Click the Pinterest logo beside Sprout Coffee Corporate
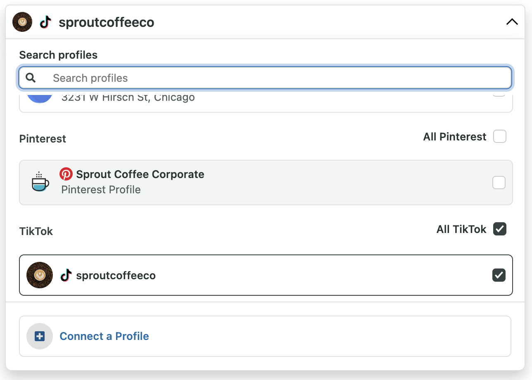The height and width of the screenshot is (380, 532). [x=66, y=174]
